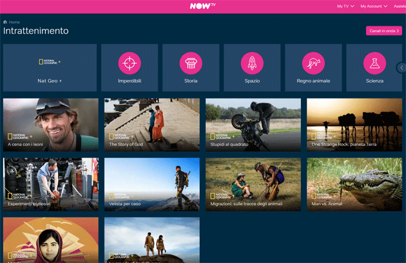This screenshot has width=406, height=263.
Task: Select the Imperdibili target icon
Action: [130, 63]
